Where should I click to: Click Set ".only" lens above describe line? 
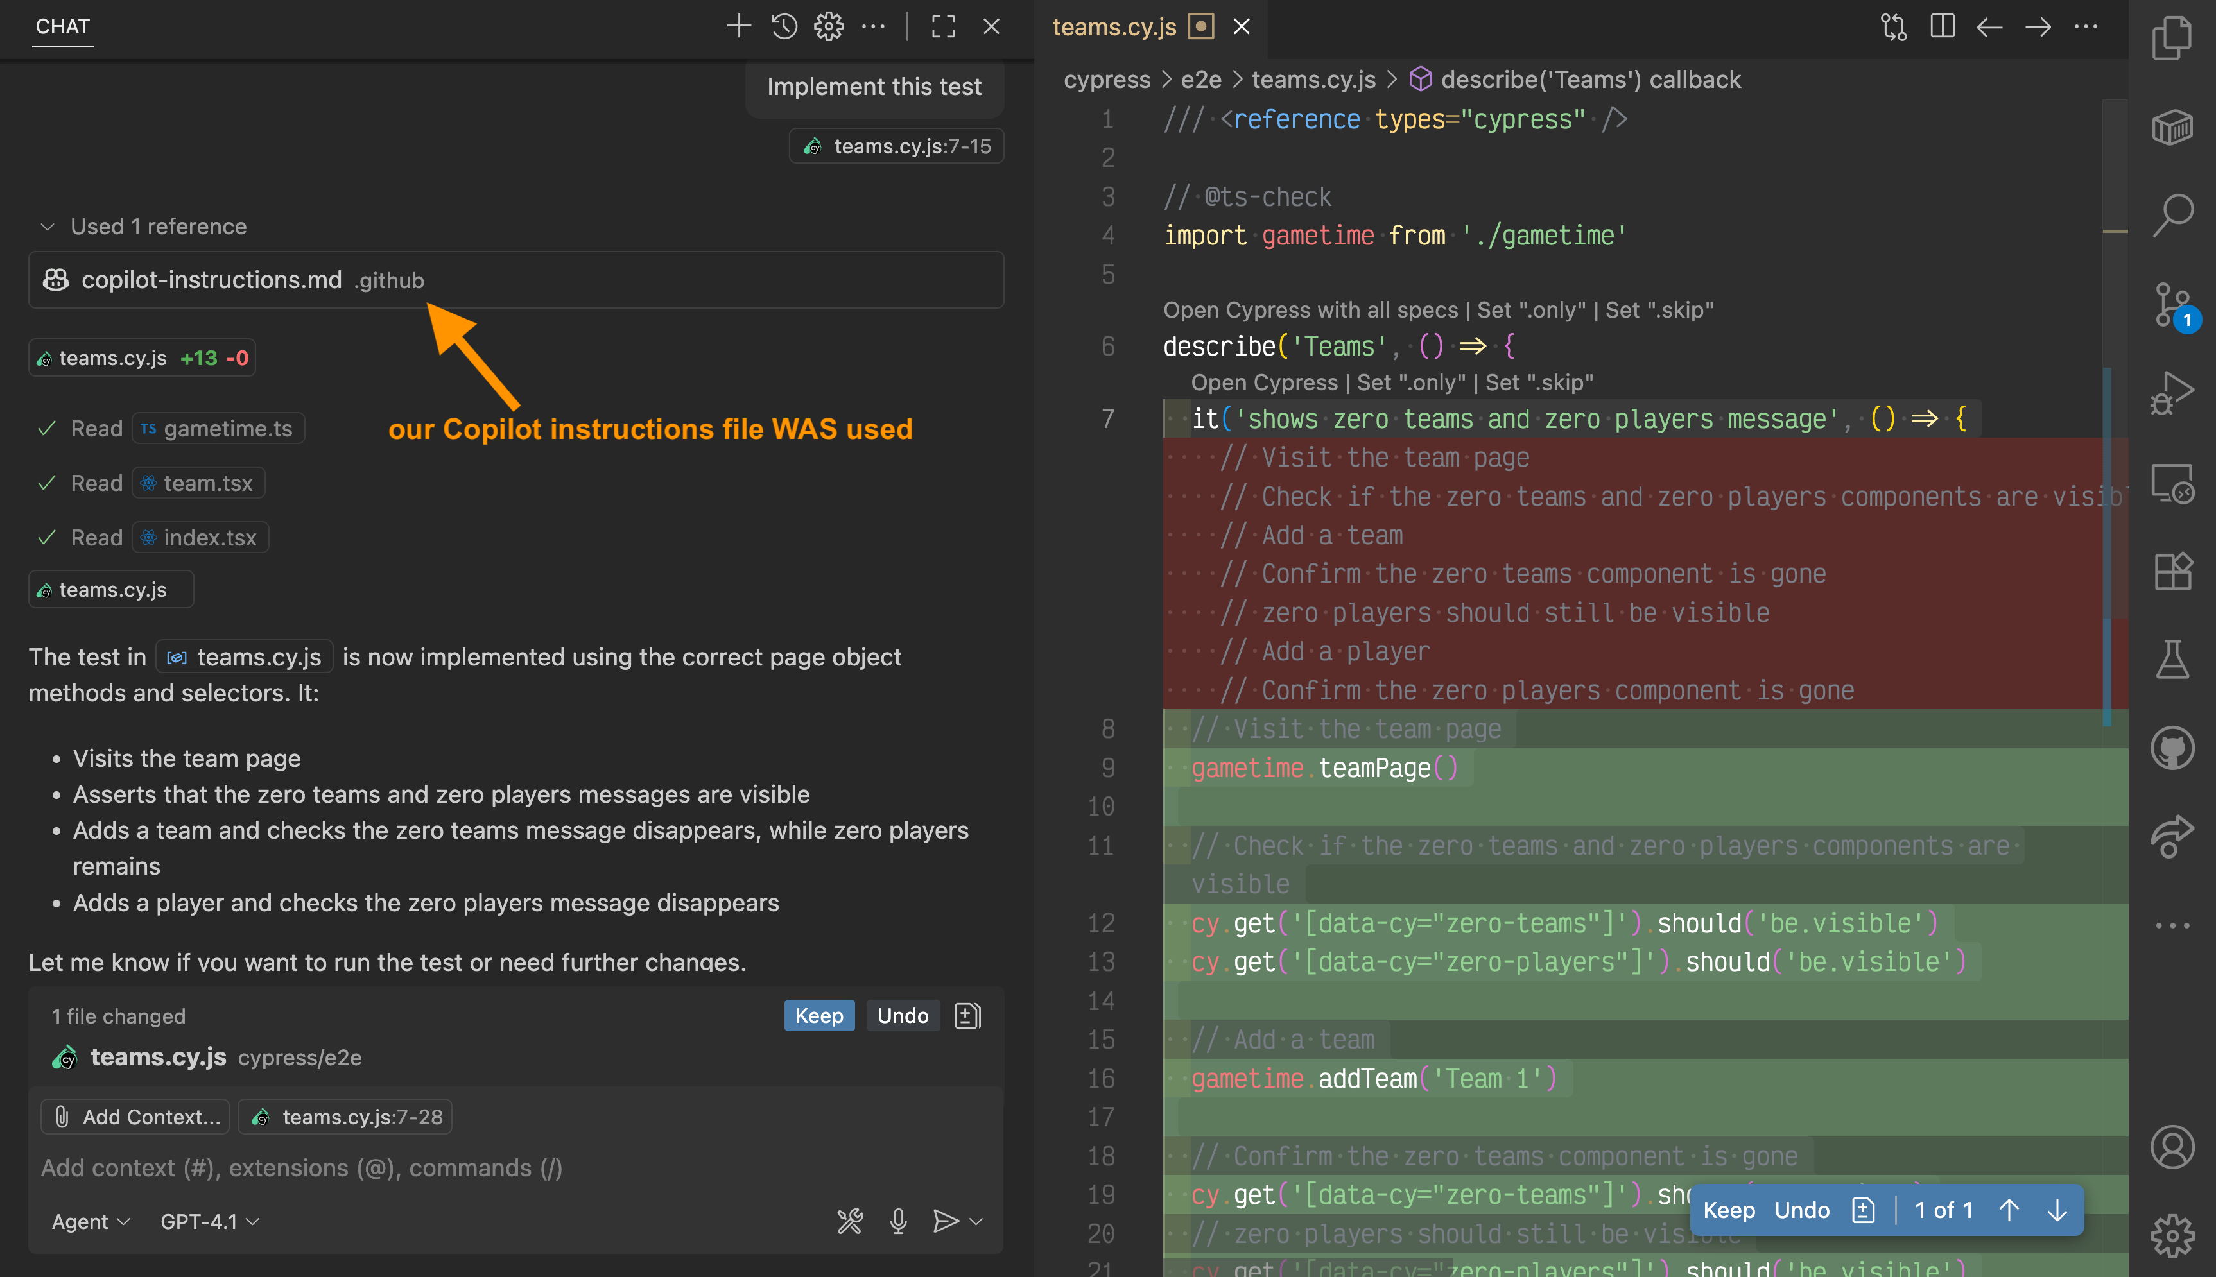tap(1531, 309)
